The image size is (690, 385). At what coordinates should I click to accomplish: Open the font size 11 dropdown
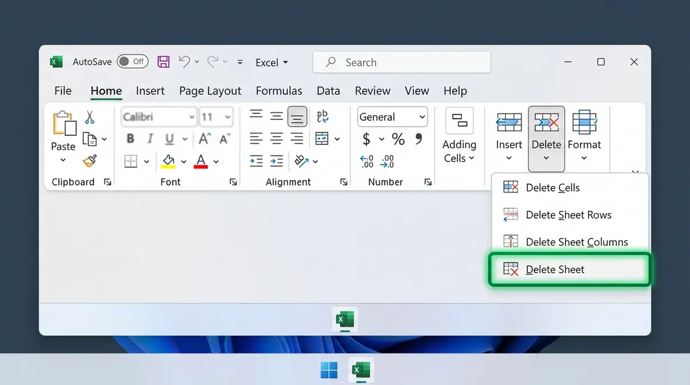tap(228, 117)
